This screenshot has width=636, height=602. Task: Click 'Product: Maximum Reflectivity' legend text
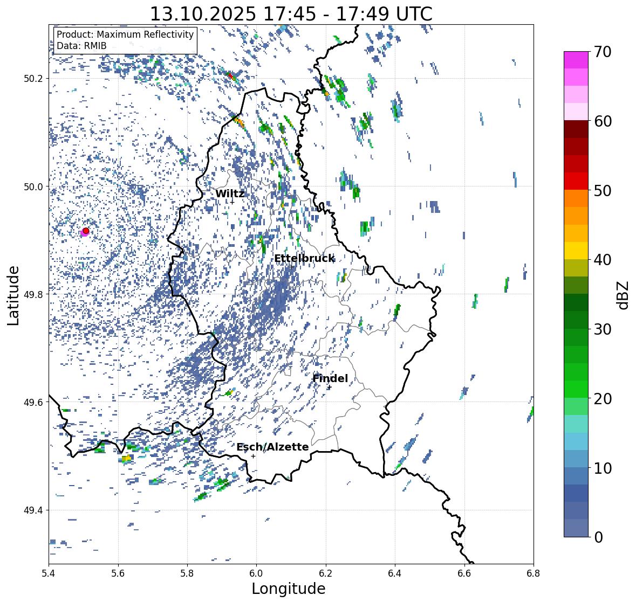[x=125, y=34]
